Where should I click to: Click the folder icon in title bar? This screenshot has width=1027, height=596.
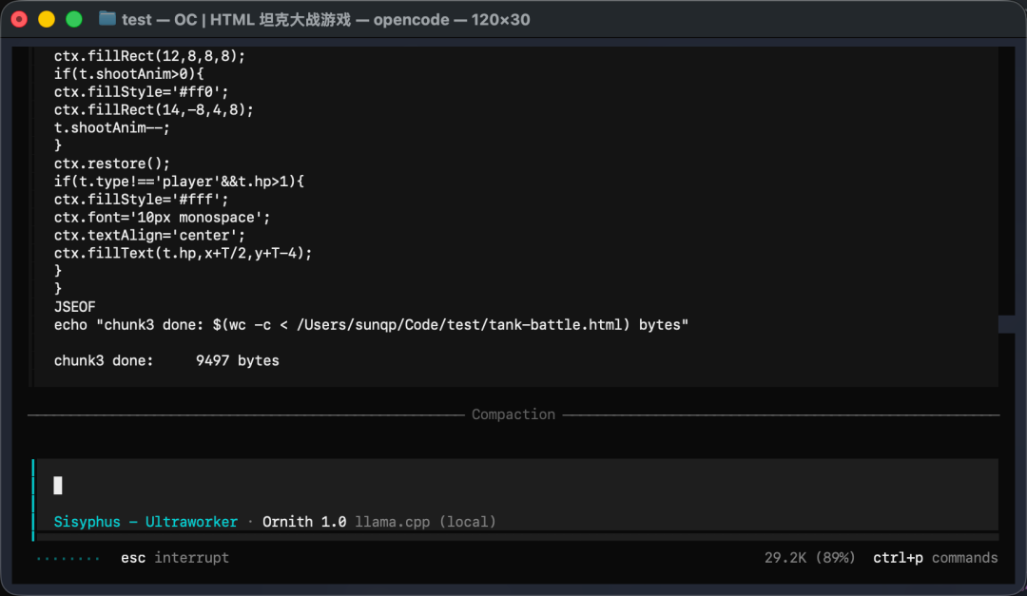pos(107,19)
